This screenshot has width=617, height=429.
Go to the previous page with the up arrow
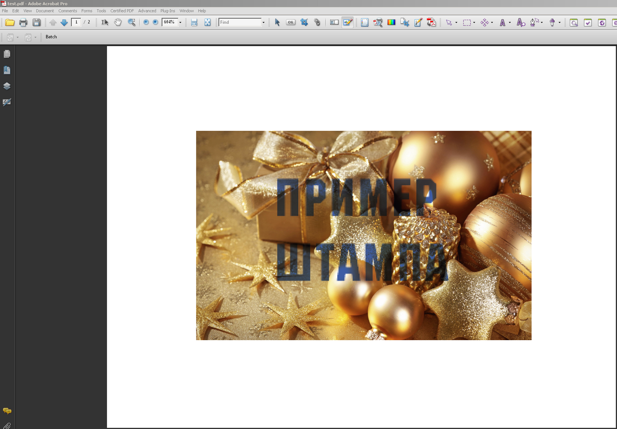[53, 22]
